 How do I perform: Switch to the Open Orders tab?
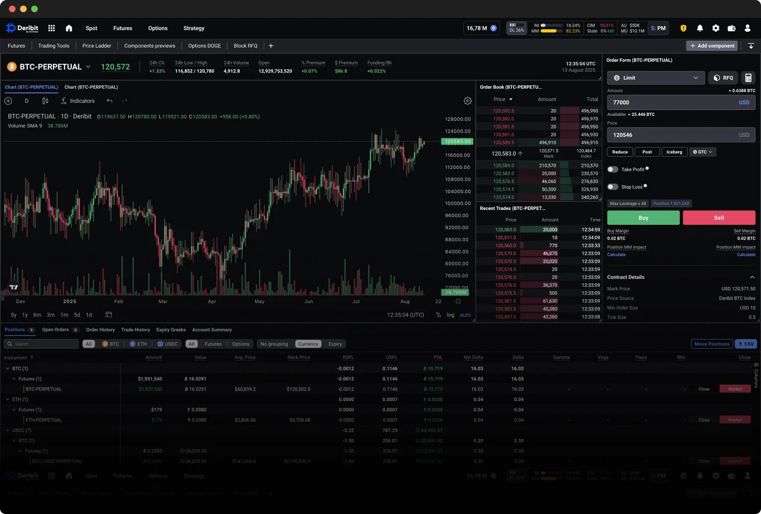pos(60,330)
